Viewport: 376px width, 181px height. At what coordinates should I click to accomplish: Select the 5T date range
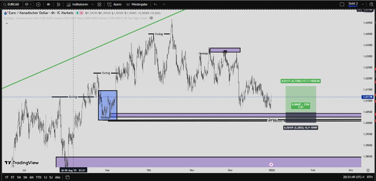(x=13, y=177)
